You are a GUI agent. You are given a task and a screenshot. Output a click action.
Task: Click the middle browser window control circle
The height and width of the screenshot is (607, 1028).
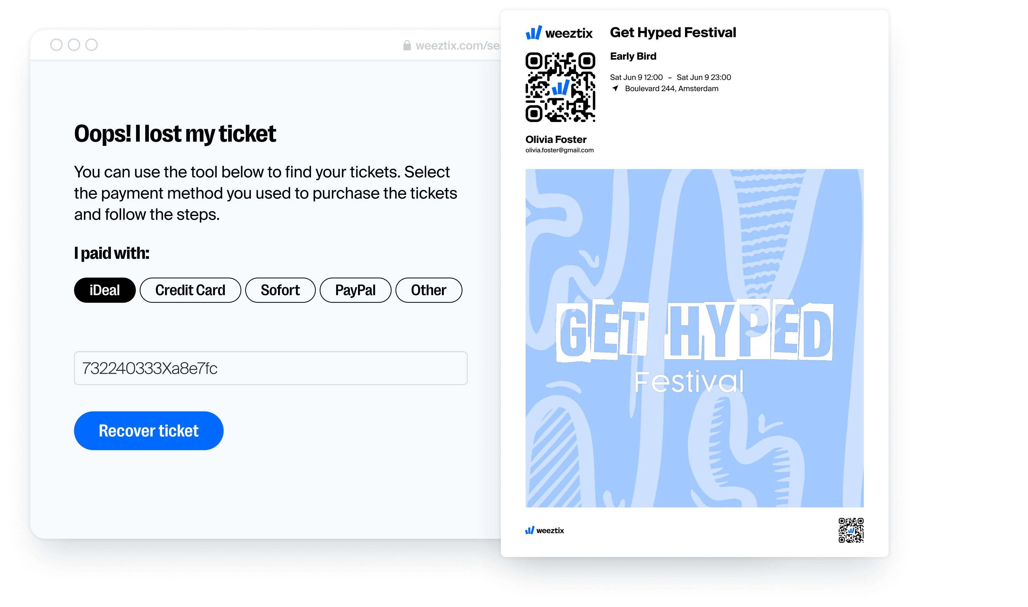(74, 45)
